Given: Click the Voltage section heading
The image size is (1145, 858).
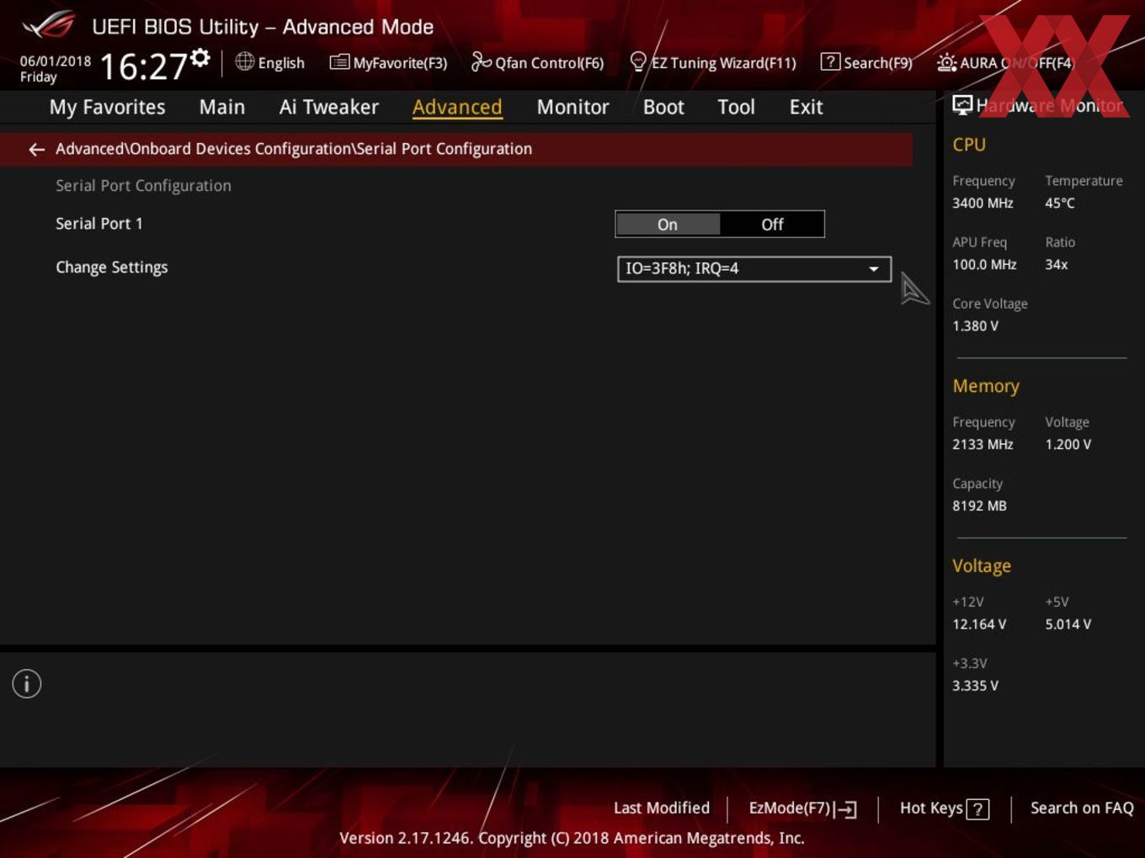Looking at the screenshot, I should (x=982, y=566).
